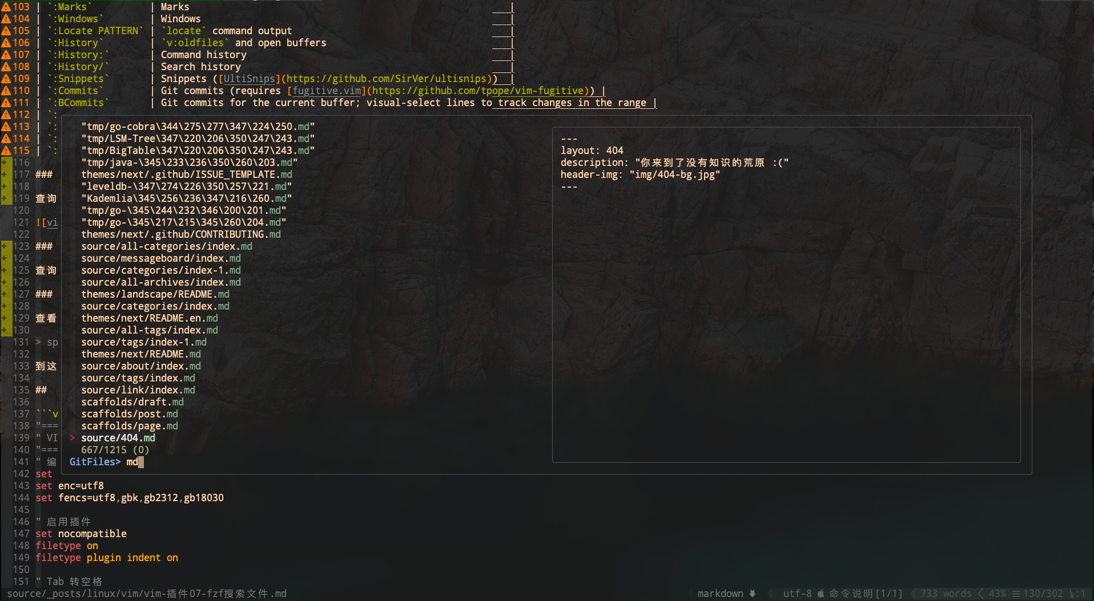The width and height of the screenshot is (1094, 601).
Task: Click 'markdown' filetype in status line
Action: pyautogui.click(x=721, y=594)
